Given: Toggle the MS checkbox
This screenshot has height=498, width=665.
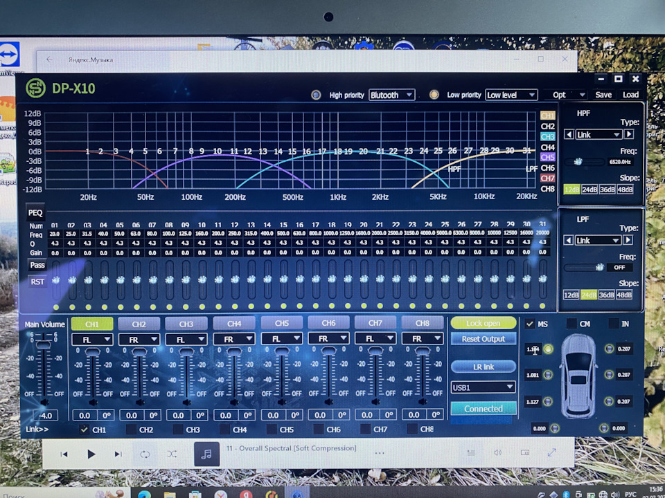Looking at the screenshot, I should tap(529, 324).
